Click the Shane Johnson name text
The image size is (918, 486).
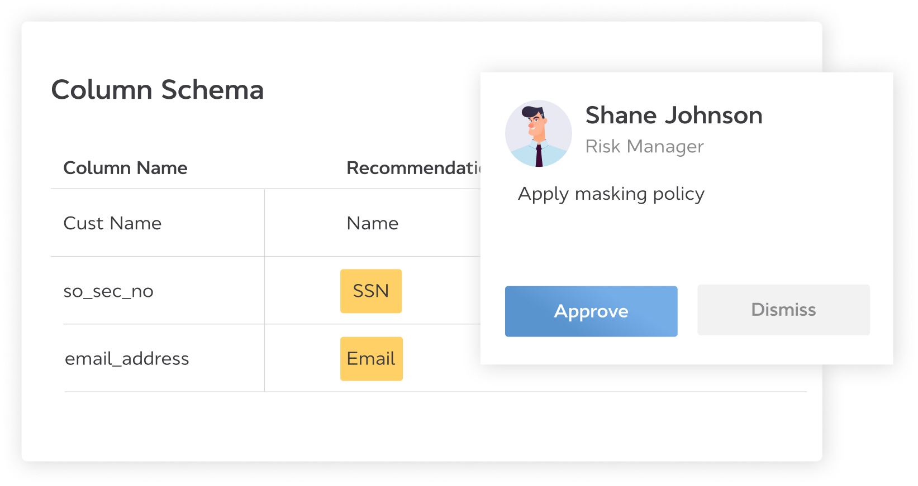coord(674,116)
